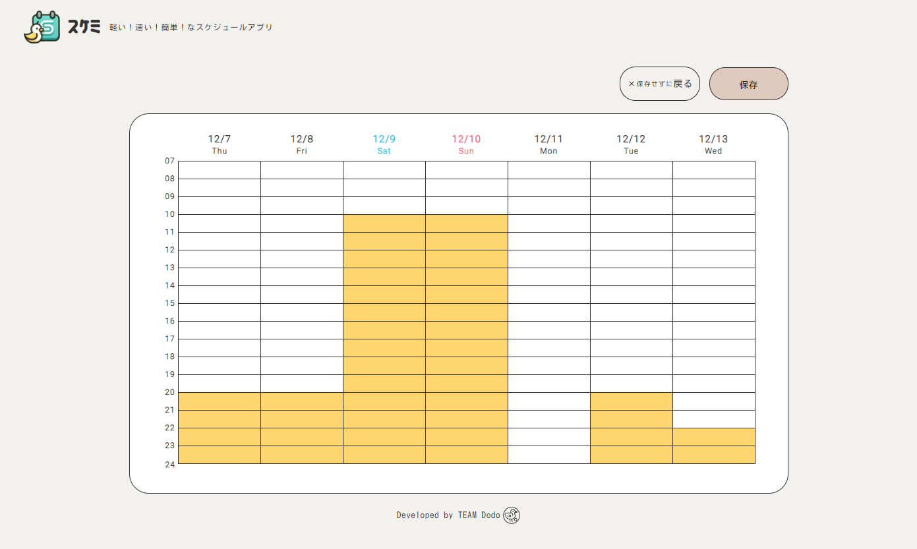Click the 12/10 Sun column header

(x=466, y=144)
